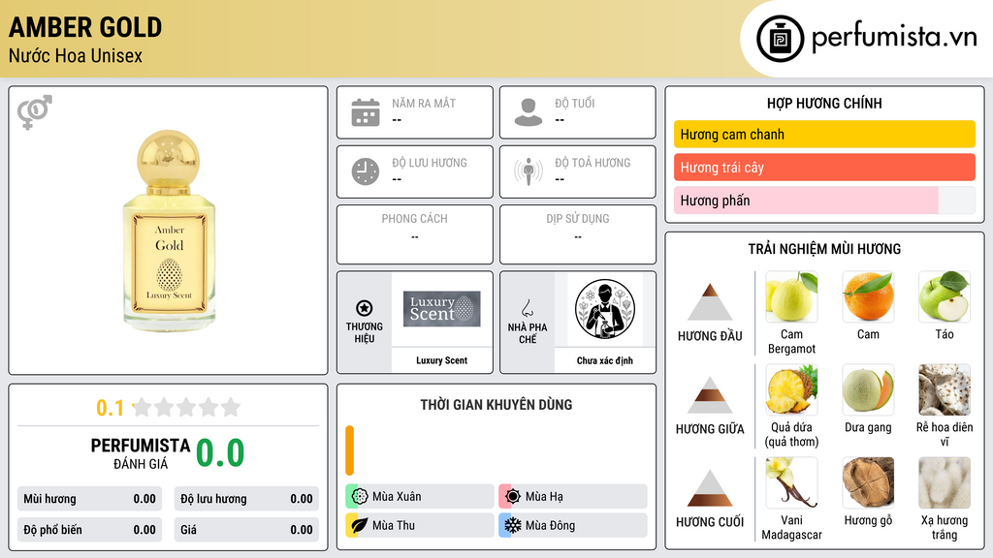Click the Giá 0.00 score row
This screenshot has width=993, height=558.
pyautogui.click(x=246, y=530)
